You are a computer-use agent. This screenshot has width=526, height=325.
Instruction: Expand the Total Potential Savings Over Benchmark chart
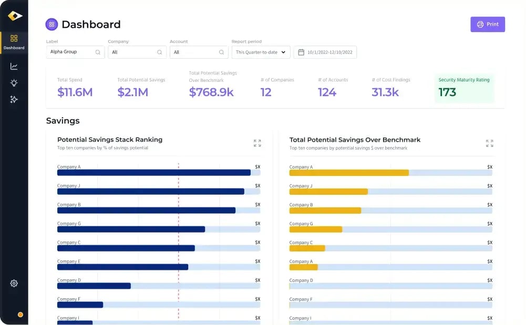[489, 142]
